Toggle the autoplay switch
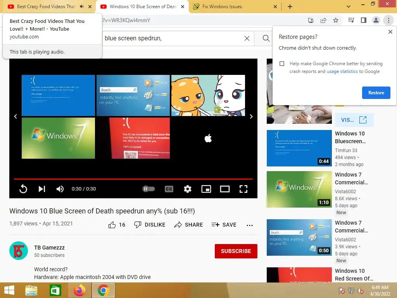Image resolution: width=397 pixels, height=298 pixels. (148, 189)
